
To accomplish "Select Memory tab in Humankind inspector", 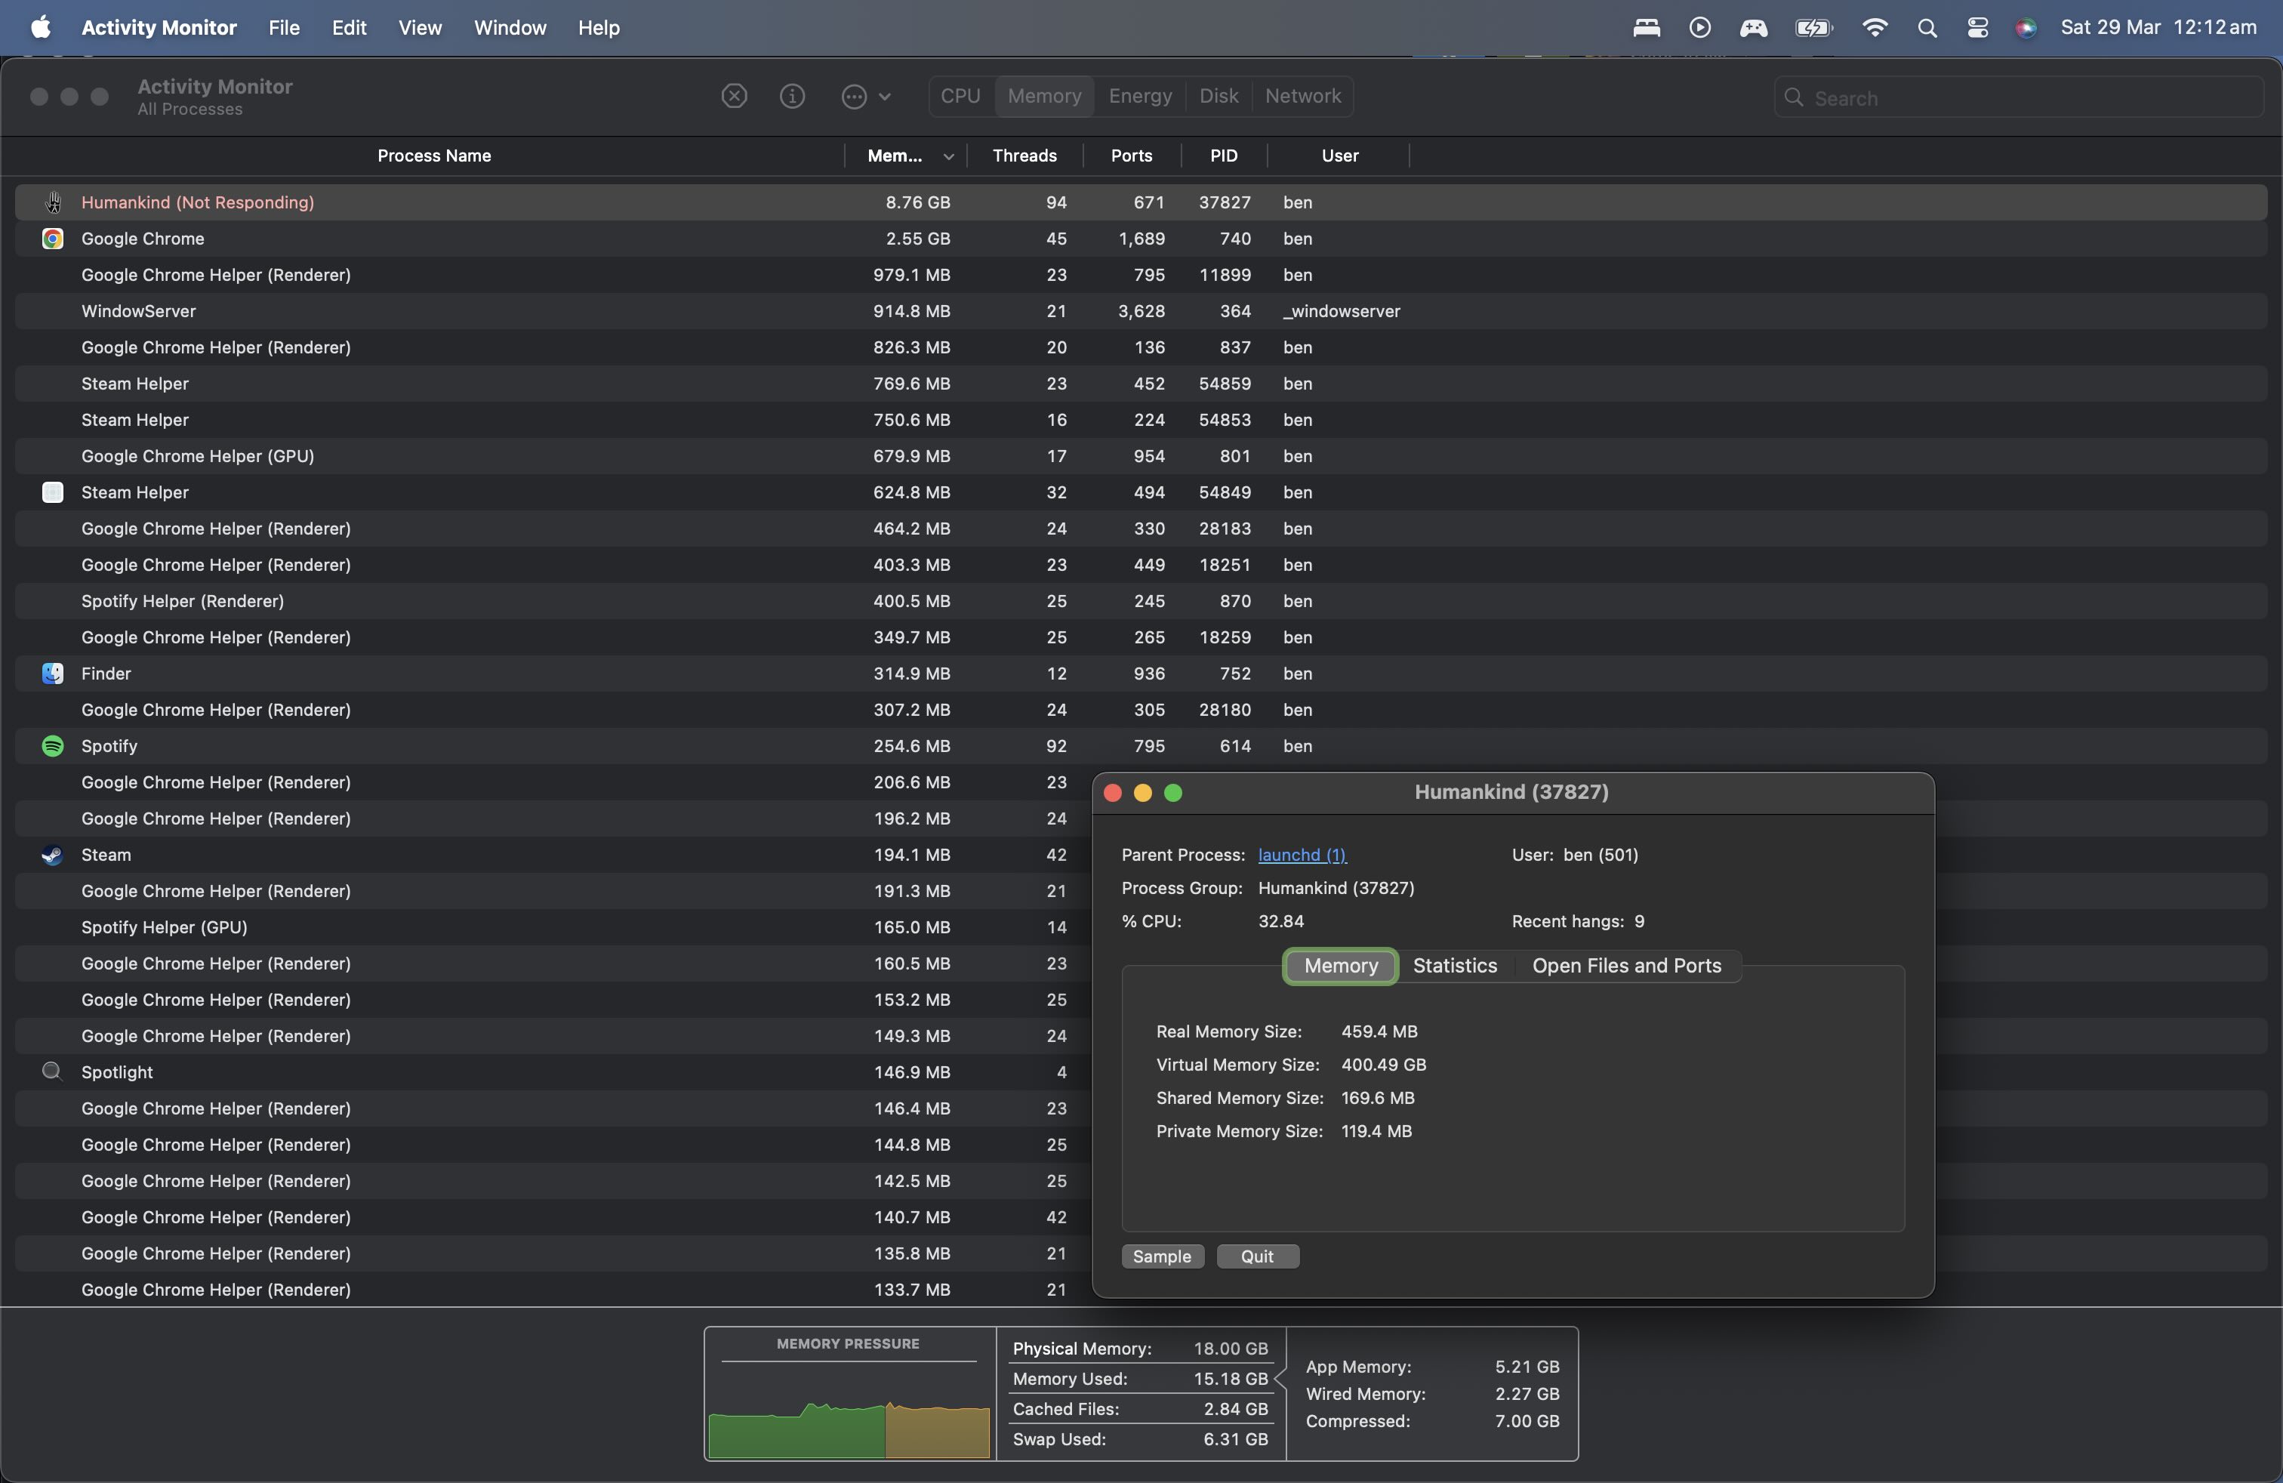I will 1340,966.
